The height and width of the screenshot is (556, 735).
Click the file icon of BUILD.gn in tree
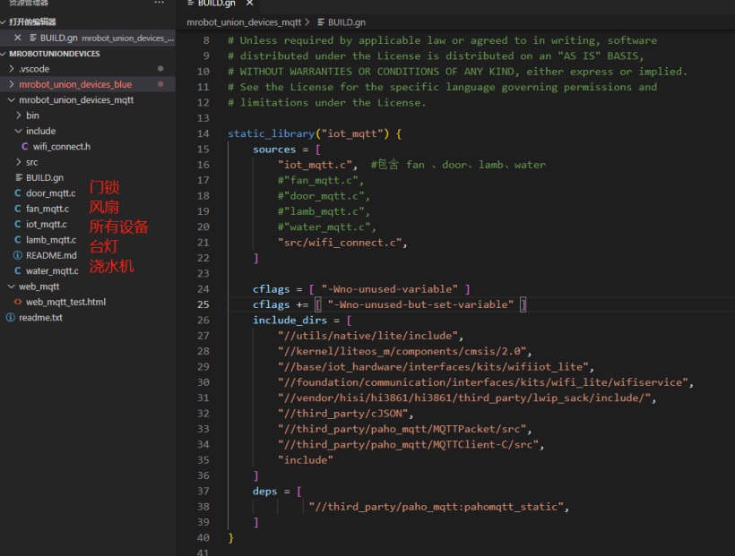coord(17,177)
